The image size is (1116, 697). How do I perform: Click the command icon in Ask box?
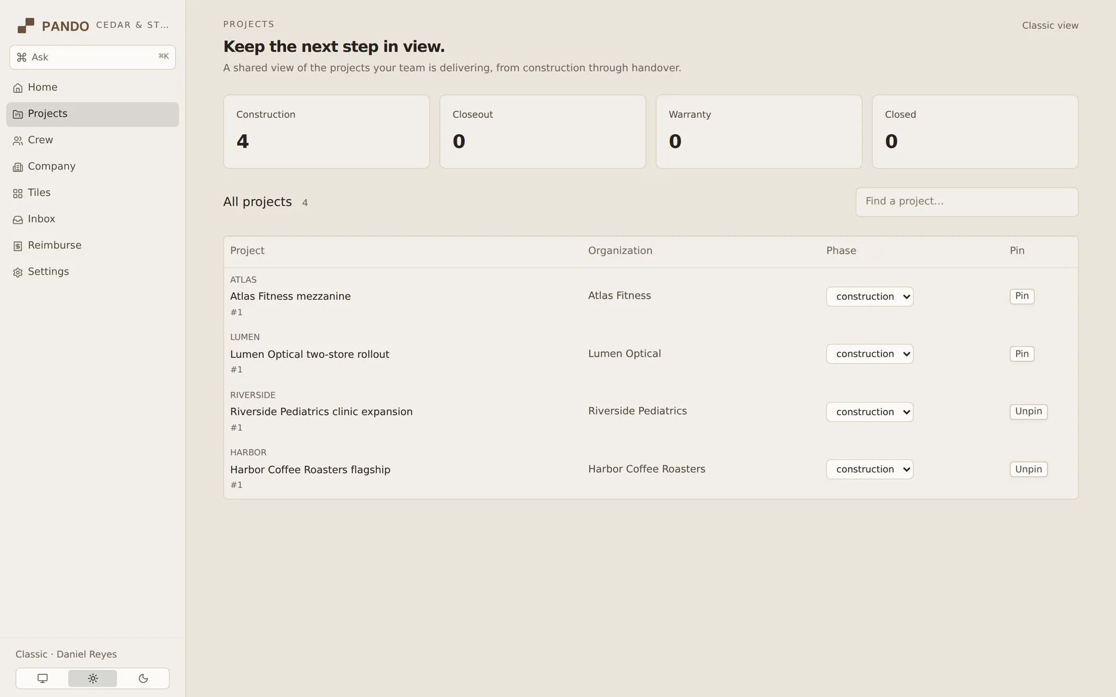(x=22, y=57)
